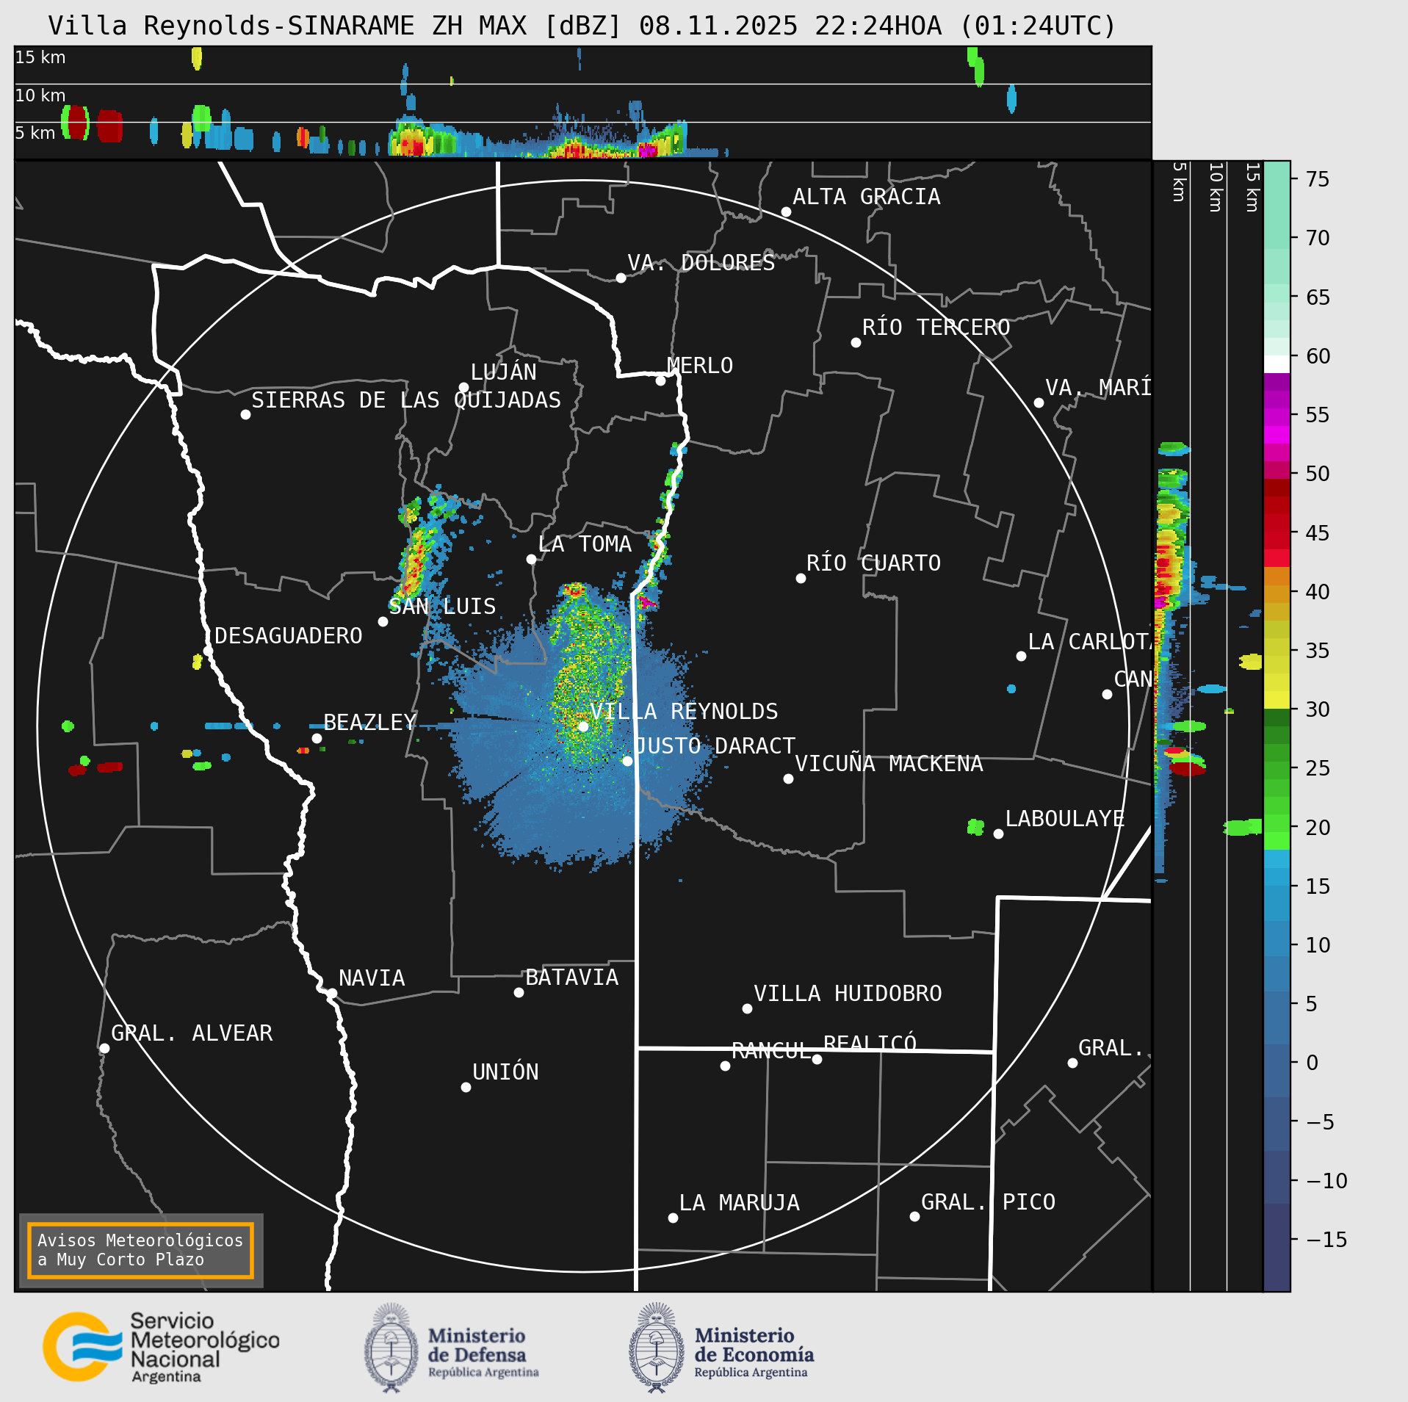This screenshot has height=1402, width=1408.
Task: Click the La Toma city marker
Action: 531,559
